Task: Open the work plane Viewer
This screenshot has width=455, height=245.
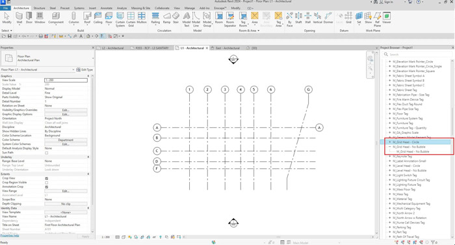Action: [387, 18]
